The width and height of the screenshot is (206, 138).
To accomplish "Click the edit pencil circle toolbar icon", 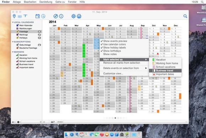I will tap(55, 16).
